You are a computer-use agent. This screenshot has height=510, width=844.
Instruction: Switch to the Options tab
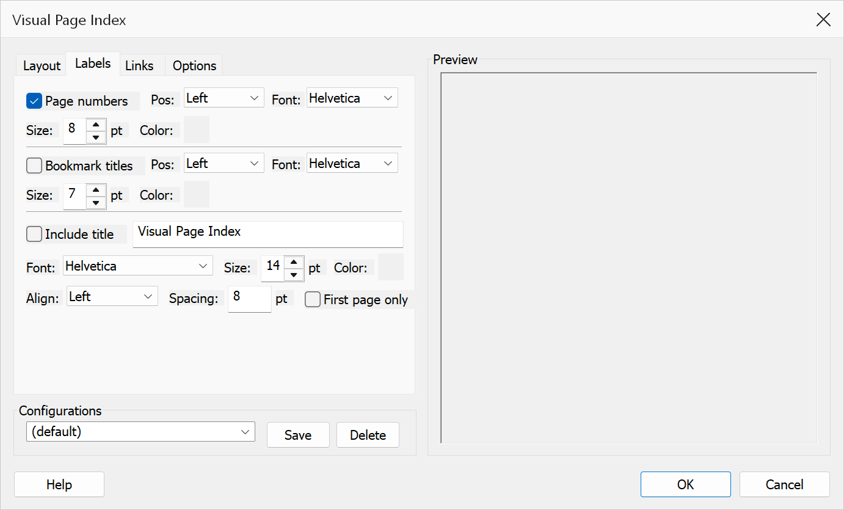coord(194,65)
